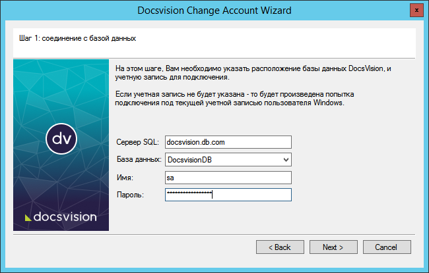This screenshot has width=429, height=273.
Task: Expand the База данных dropdown arrow
Action: pos(285,159)
